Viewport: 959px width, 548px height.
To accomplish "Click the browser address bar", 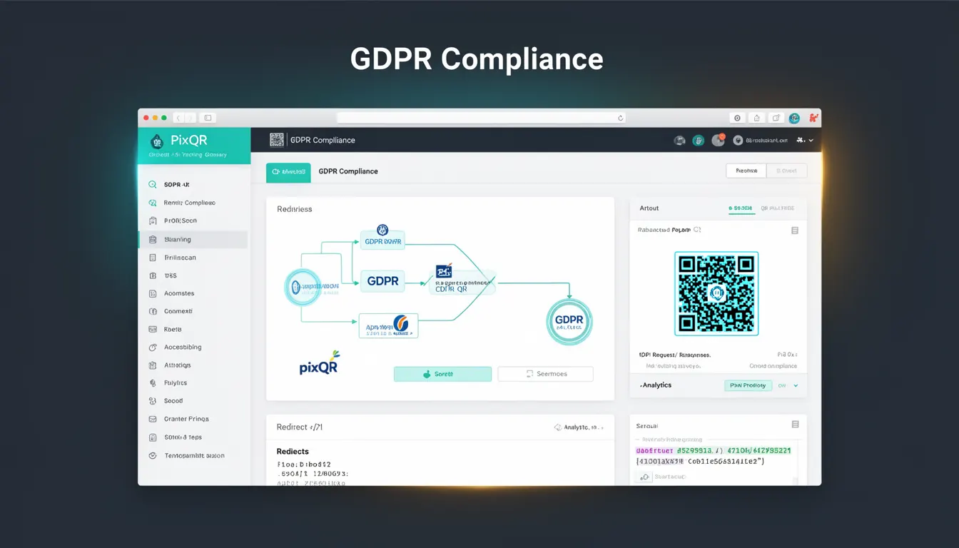I will pyautogui.click(x=481, y=118).
